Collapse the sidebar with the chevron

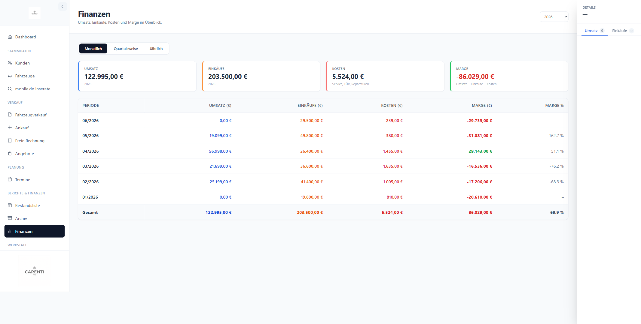tap(63, 7)
